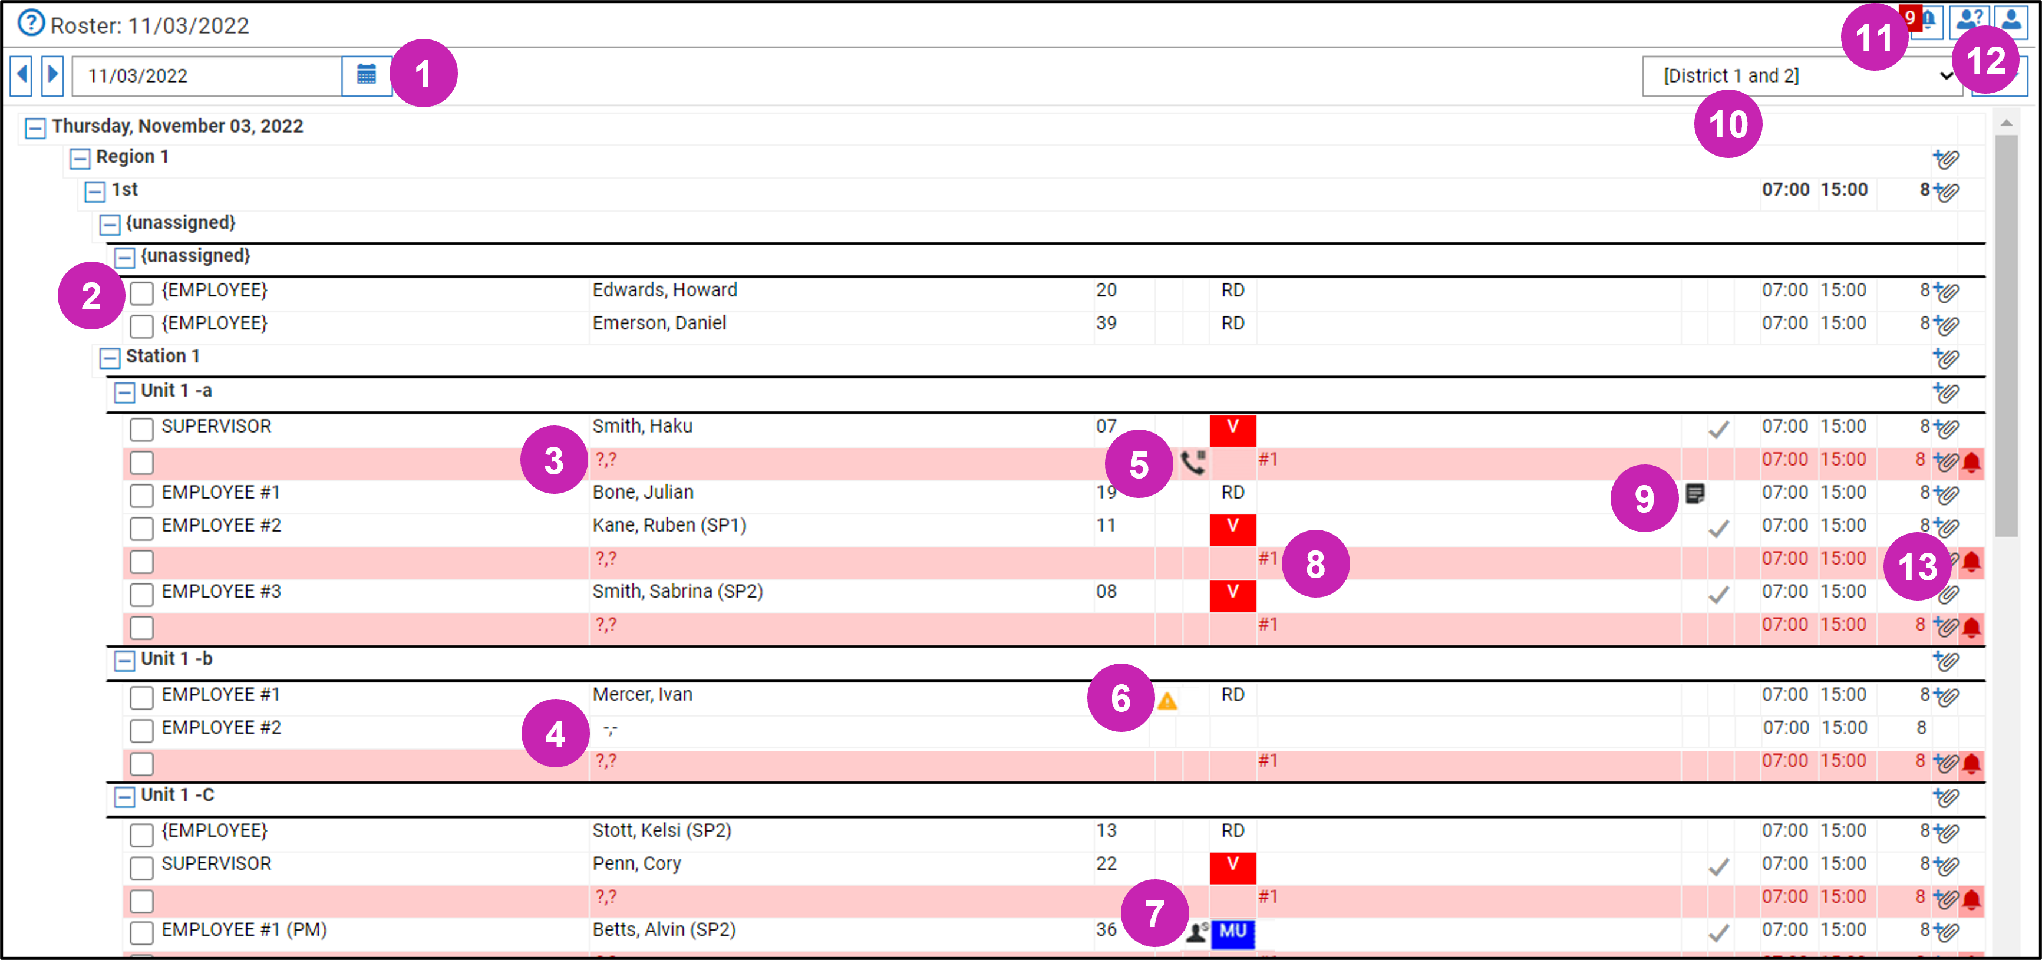Check the box for Edwards, Howard
The width and height of the screenshot is (2042, 960).
141,292
